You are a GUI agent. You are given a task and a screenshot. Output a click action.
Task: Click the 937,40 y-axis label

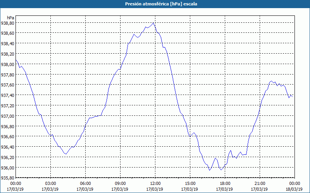coord(7,95)
